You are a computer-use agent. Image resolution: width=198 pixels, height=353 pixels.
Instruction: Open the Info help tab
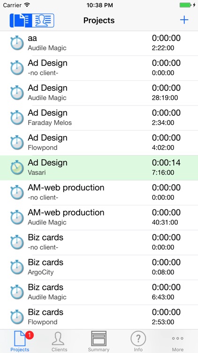[x=138, y=342]
